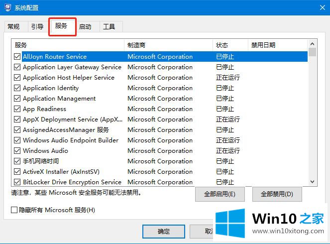Open the 引导 tab
The width and height of the screenshot is (330, 244).
(x=37, y=27)
